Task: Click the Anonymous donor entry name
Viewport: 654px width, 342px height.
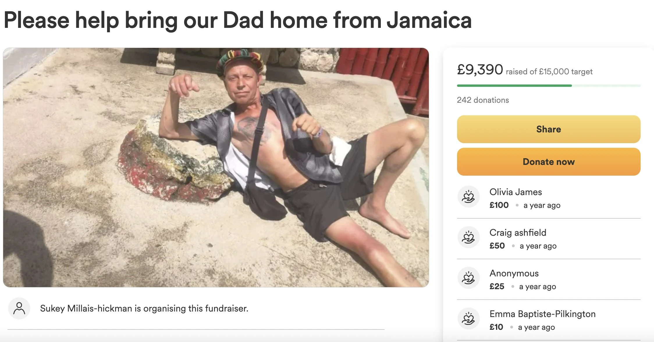Action: (x=514, y=273)
